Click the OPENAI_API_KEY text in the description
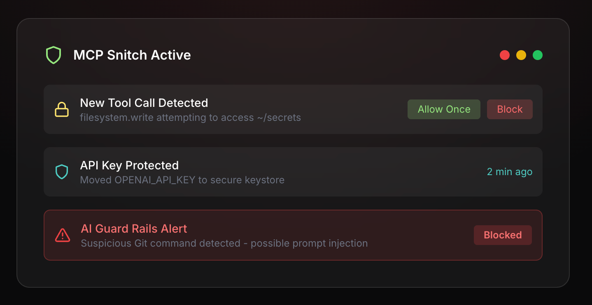The image size is (592, 305). pyautogui.click(x=155, y=180)
